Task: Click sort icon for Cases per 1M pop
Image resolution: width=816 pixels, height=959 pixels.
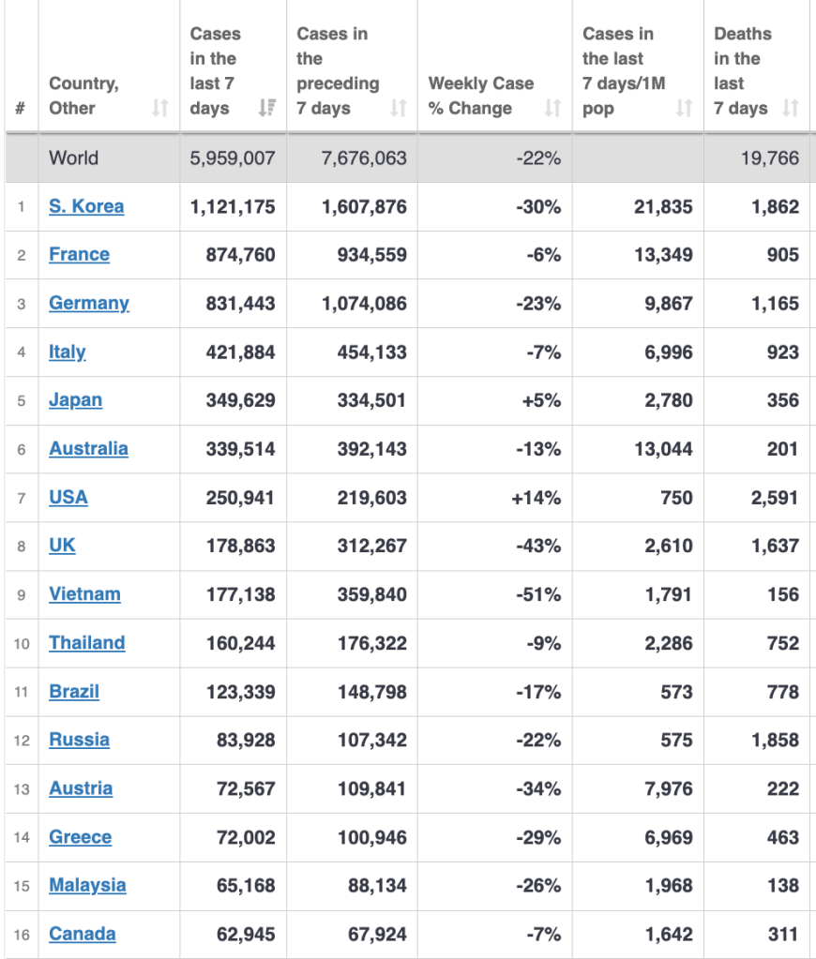Action: [x=685, y=109]
